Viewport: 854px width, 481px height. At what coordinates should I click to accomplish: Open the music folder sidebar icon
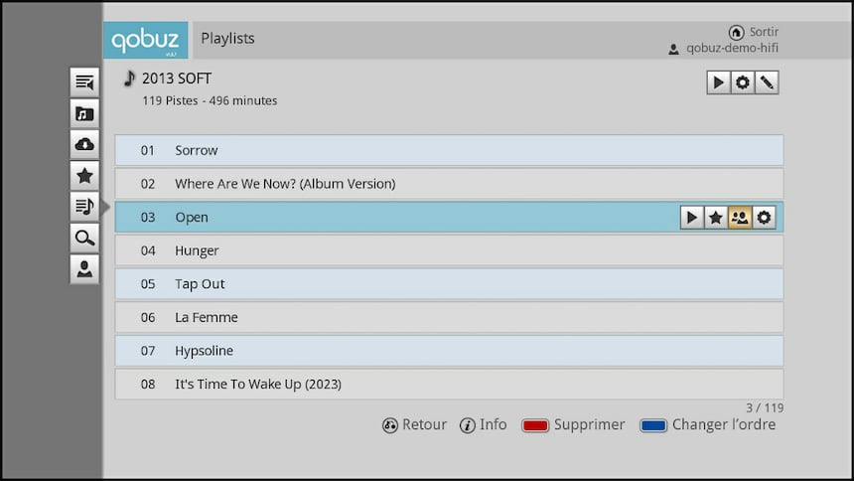coord(84,113)
